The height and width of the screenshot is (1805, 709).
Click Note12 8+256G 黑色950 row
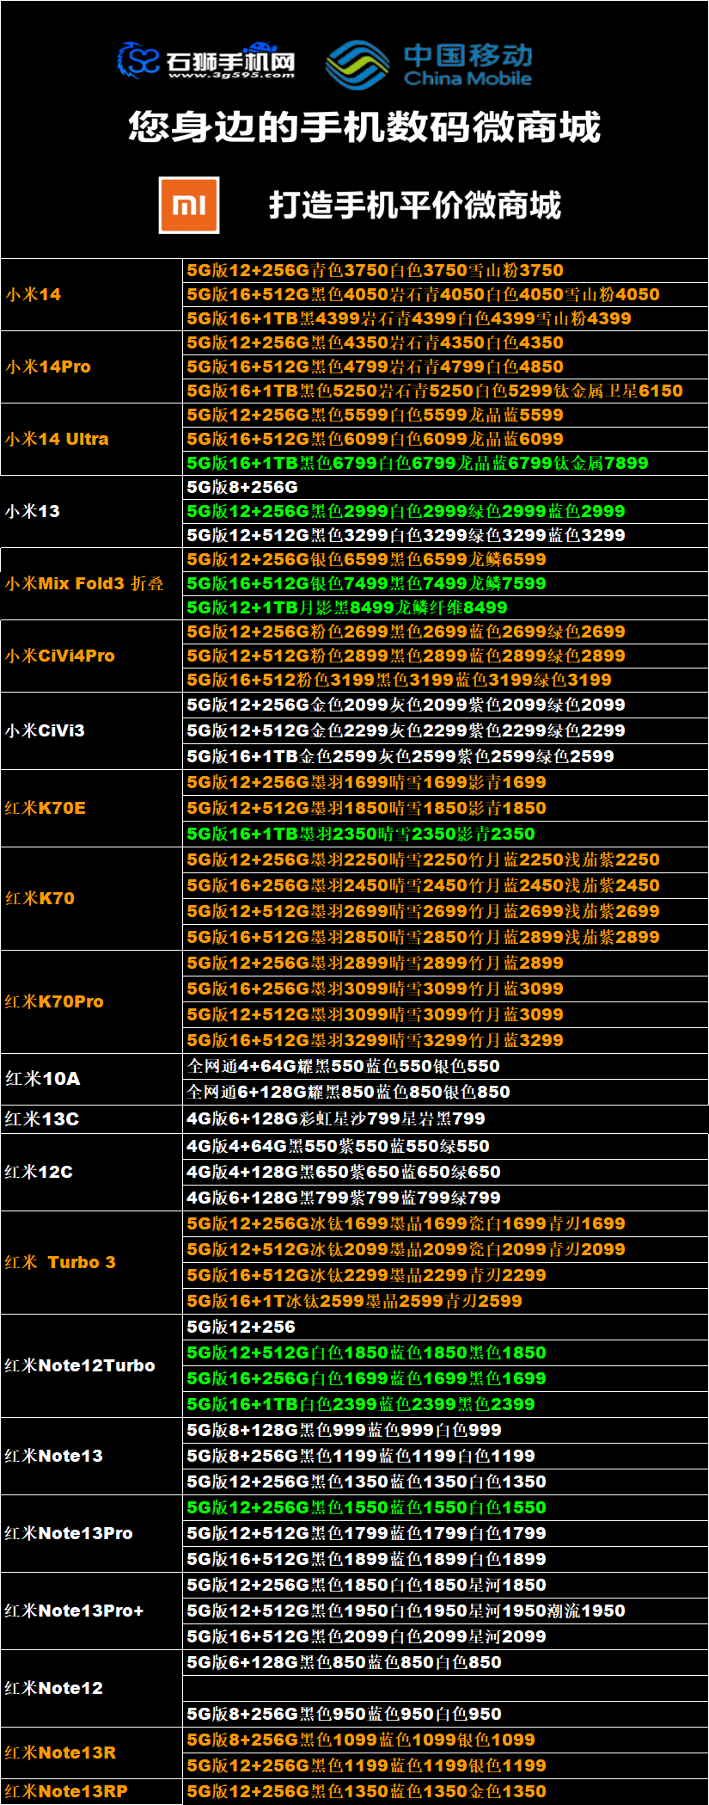[x=445, y=1714]
